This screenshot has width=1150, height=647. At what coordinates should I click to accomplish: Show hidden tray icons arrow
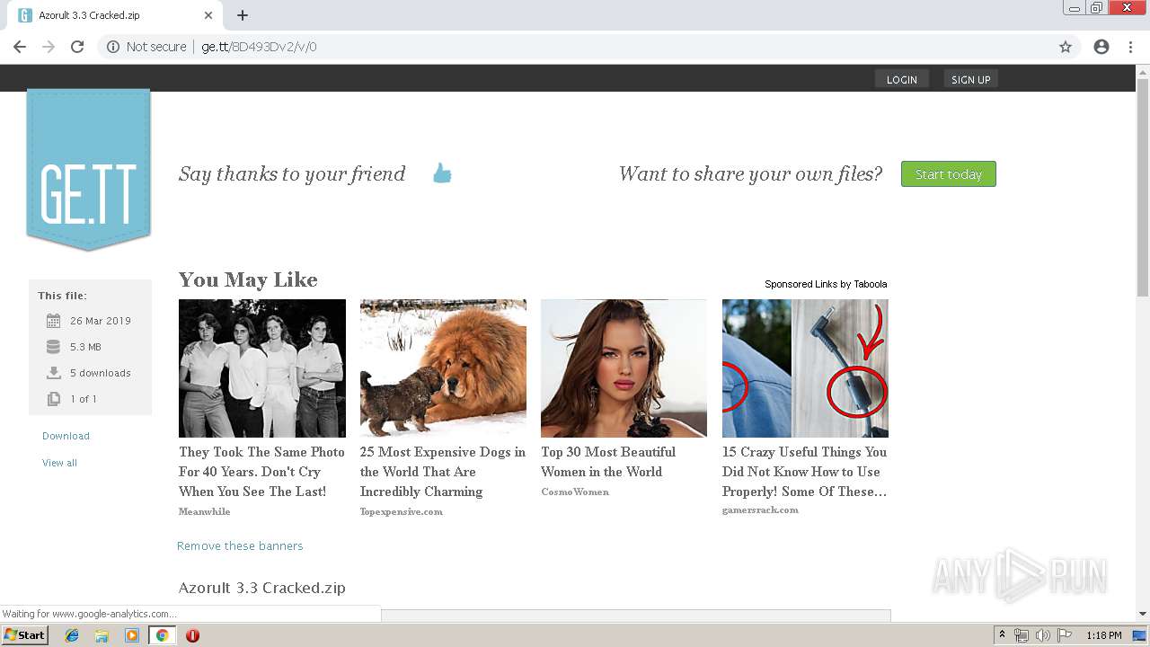1002,635
